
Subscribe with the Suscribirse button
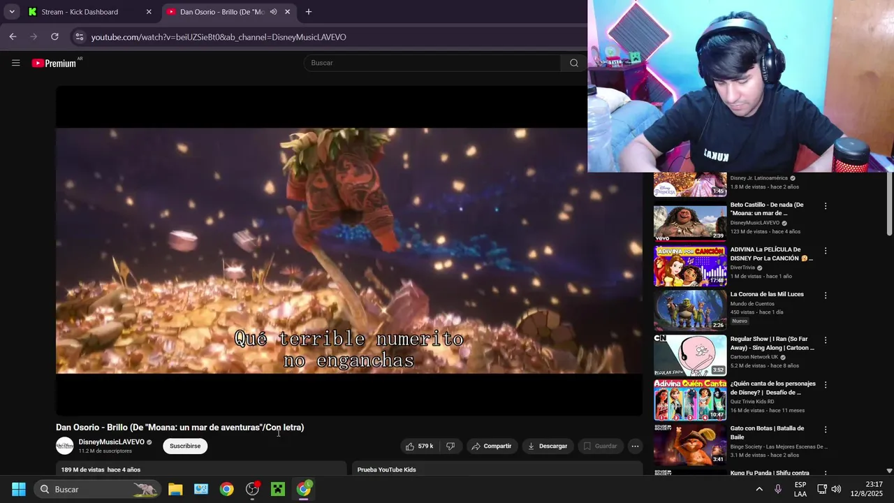pyautogui.click(x=185, y=446)
